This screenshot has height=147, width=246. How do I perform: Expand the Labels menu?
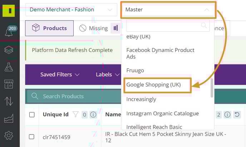[108, 74]
